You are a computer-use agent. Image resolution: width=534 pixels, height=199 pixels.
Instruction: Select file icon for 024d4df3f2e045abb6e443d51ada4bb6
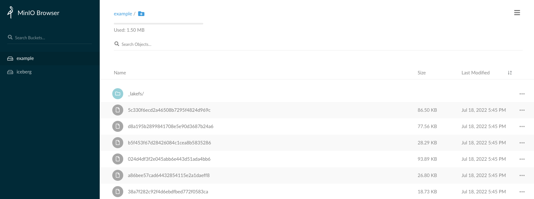point(118,159)
